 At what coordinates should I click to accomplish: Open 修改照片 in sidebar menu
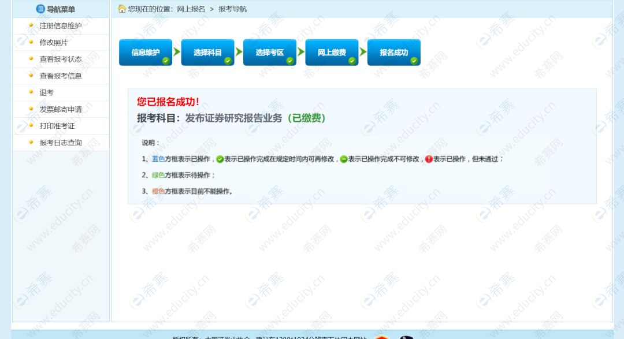pos(53,42)
